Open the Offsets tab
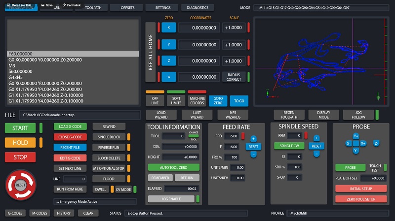The height and width of the screenshot is (221, 395). pos(127,8)
